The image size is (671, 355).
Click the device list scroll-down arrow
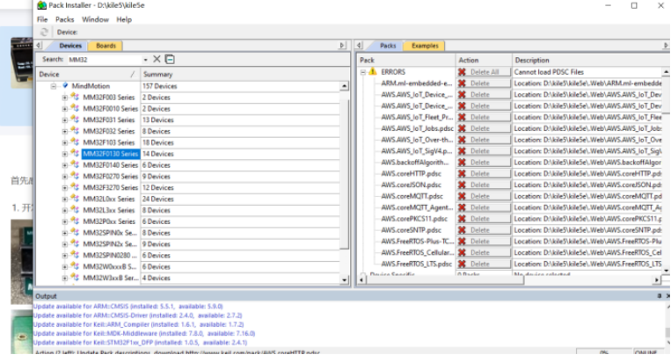tap(344, 279)
